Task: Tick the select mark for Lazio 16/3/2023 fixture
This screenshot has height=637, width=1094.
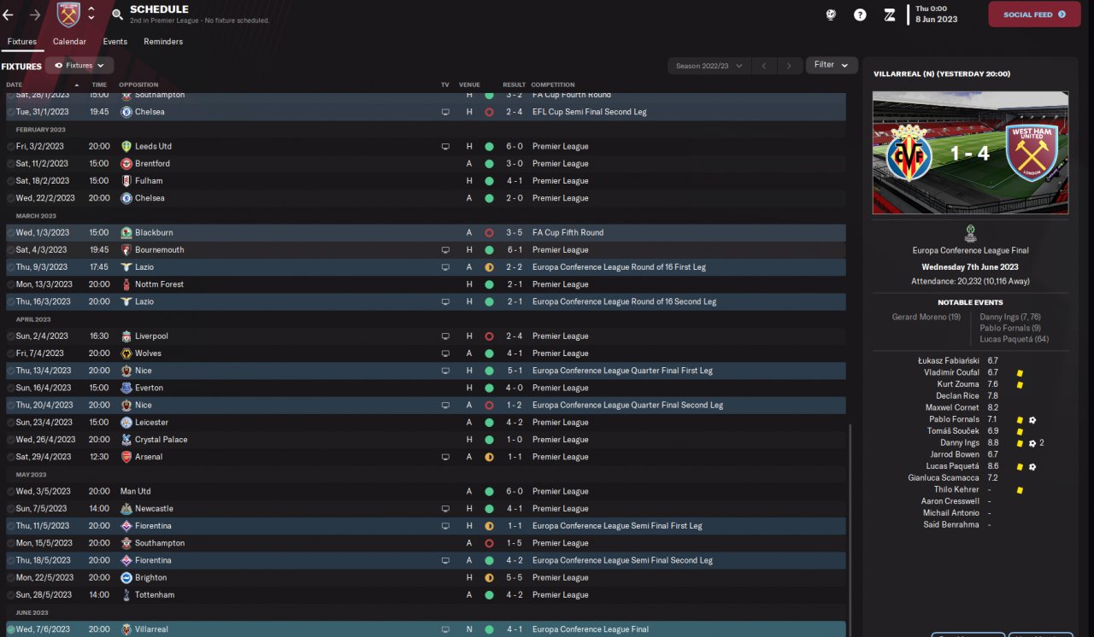Action: pos(10,301)
